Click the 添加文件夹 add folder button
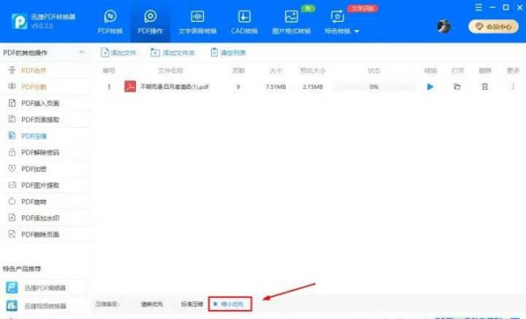The image size is (526, 319). click(x=172, y=53)
